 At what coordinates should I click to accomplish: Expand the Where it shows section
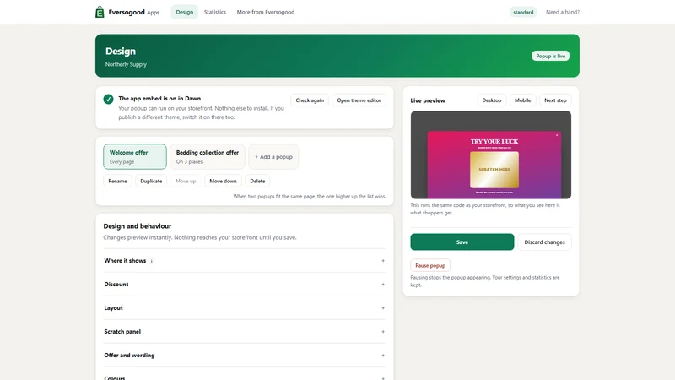245,261
